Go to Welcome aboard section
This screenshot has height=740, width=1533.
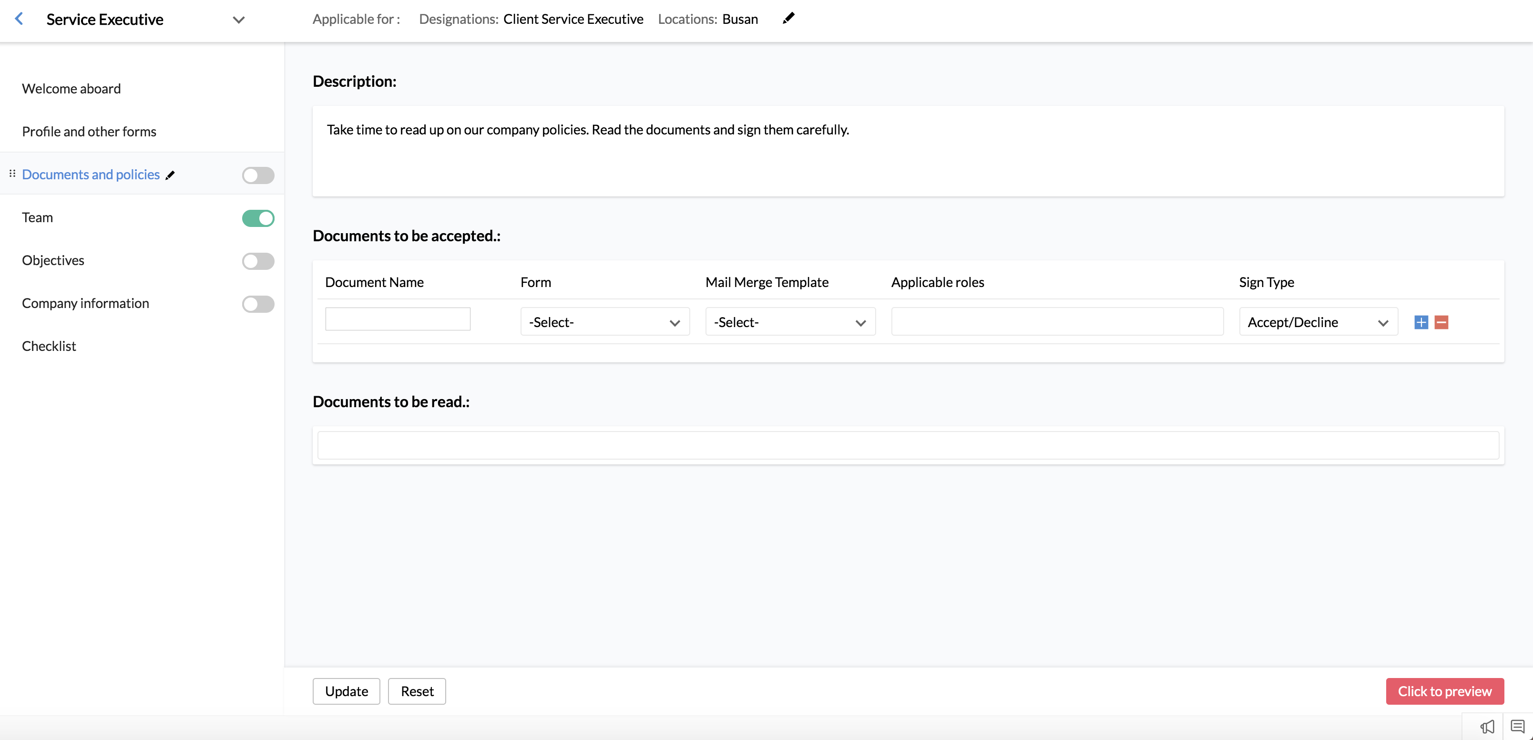(x=72, y=89)
